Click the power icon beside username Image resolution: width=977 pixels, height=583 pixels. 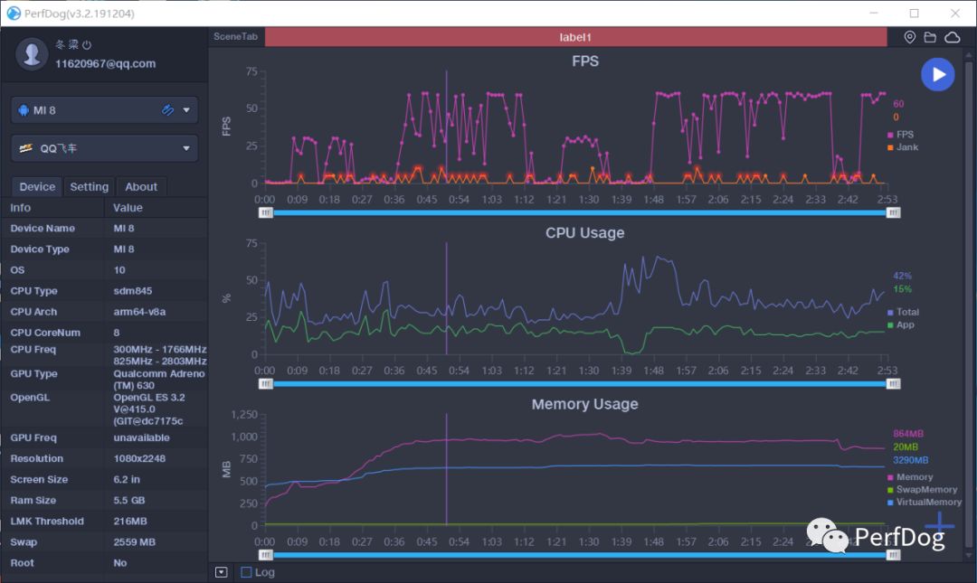(x=87, y=45)
